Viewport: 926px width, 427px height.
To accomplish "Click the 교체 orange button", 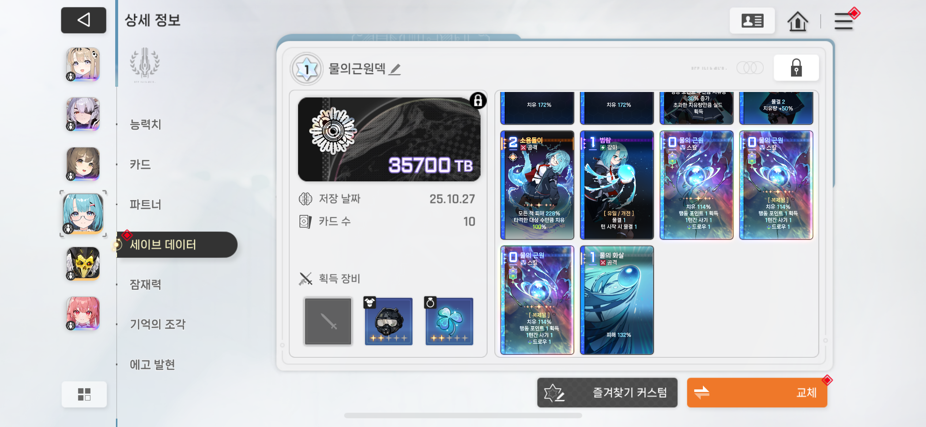I will (757, 393).
